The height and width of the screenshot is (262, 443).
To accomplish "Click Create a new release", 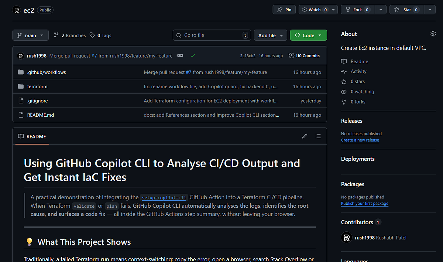I will (360, 140).
